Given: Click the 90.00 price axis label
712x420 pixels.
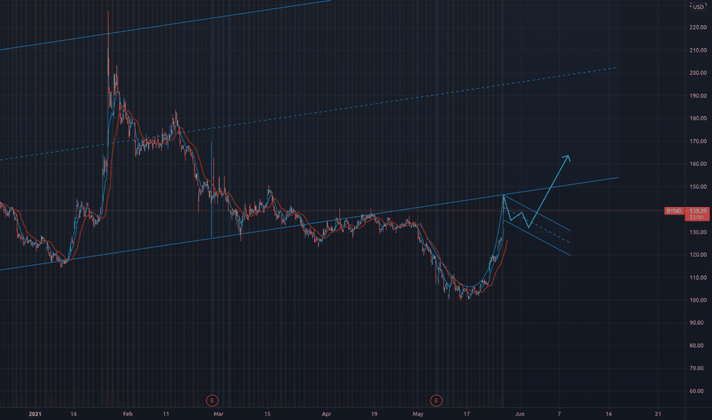Looking at the screenshot, I should click(698, 323).
